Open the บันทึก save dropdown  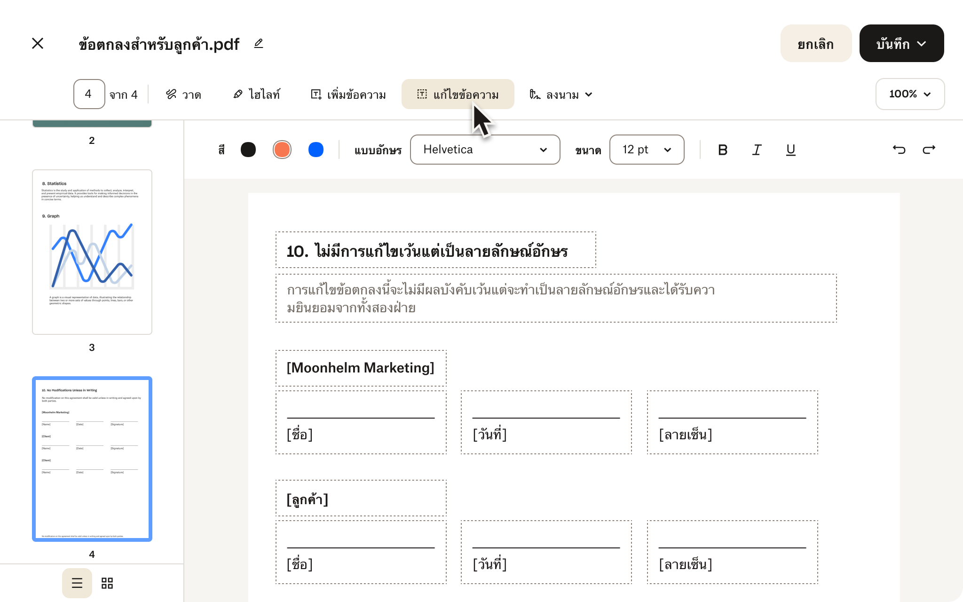pos(901,43)
